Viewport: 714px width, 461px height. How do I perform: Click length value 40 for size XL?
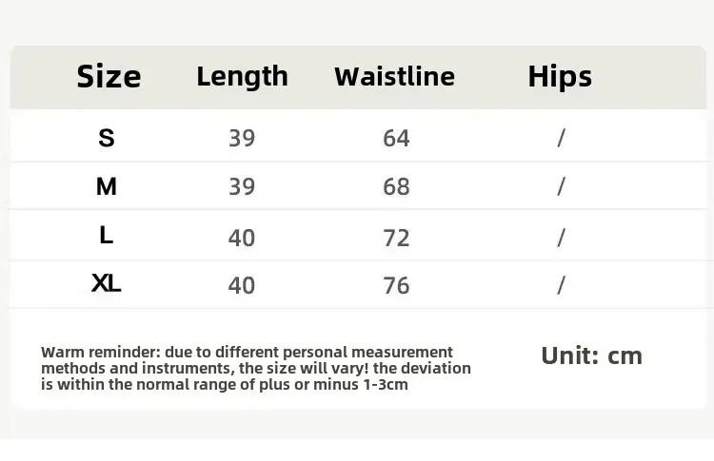[242, 285]
